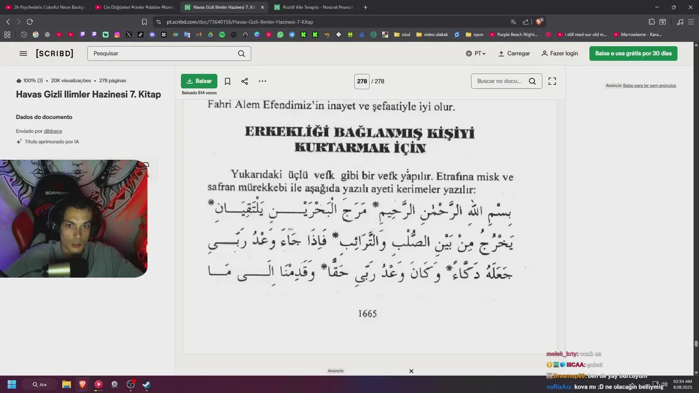
Task: Click the WhatsApp bookmark icon
Action: pyautogui.click(x=280, y=34)
